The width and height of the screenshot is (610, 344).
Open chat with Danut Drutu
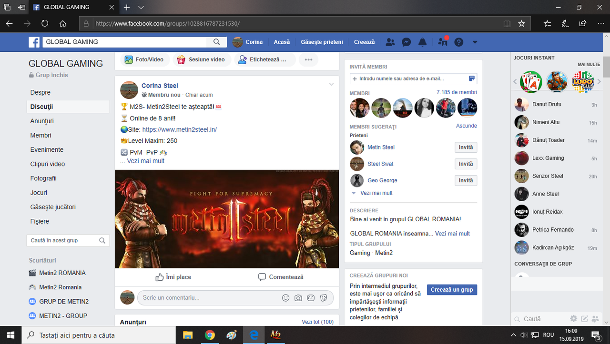[556, 105]
